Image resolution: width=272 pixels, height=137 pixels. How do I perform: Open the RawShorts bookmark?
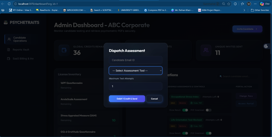47,10
